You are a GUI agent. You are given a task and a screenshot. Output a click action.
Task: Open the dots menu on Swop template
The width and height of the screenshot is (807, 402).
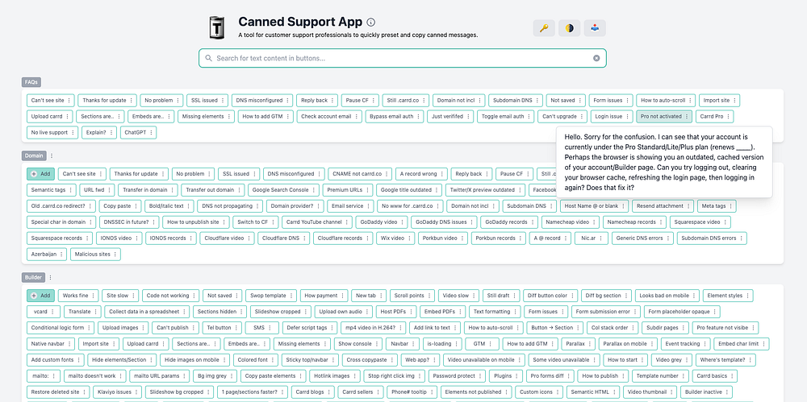pos(291,296)
